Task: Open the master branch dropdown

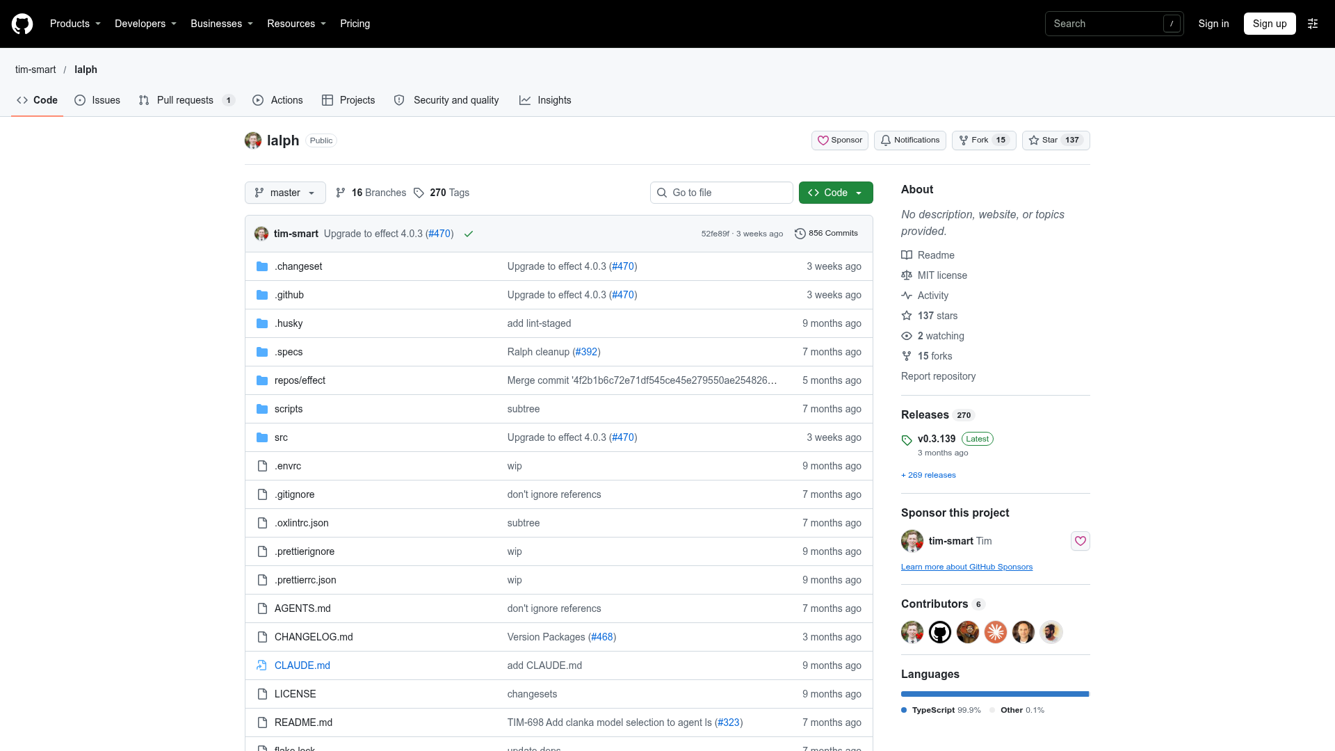Action: pos(285,193)
